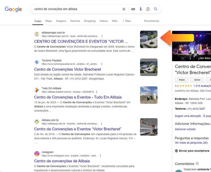Viewport: 211px width, 172px height.
Task: Click the Tudo Em Atibaia site name
Action: [x=51, y=88]
